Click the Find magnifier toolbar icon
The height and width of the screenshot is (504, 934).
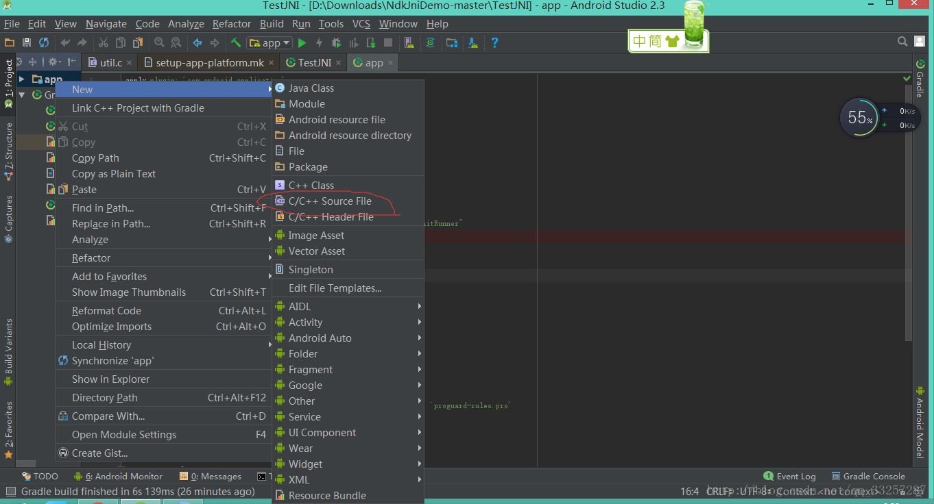pos(159,42)
